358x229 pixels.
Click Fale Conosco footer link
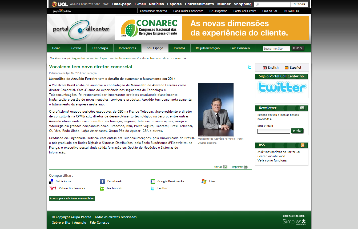pyautogui.click(x=99, y=223)
